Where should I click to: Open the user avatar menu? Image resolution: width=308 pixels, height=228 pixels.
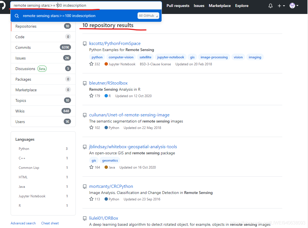294,6
